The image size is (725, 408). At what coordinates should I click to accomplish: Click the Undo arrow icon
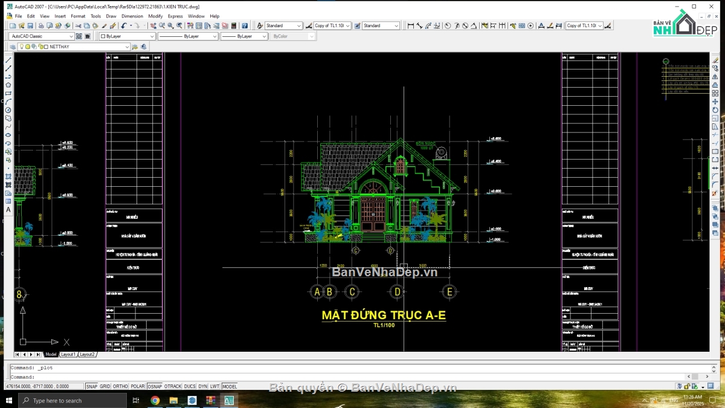coord(124,26)
